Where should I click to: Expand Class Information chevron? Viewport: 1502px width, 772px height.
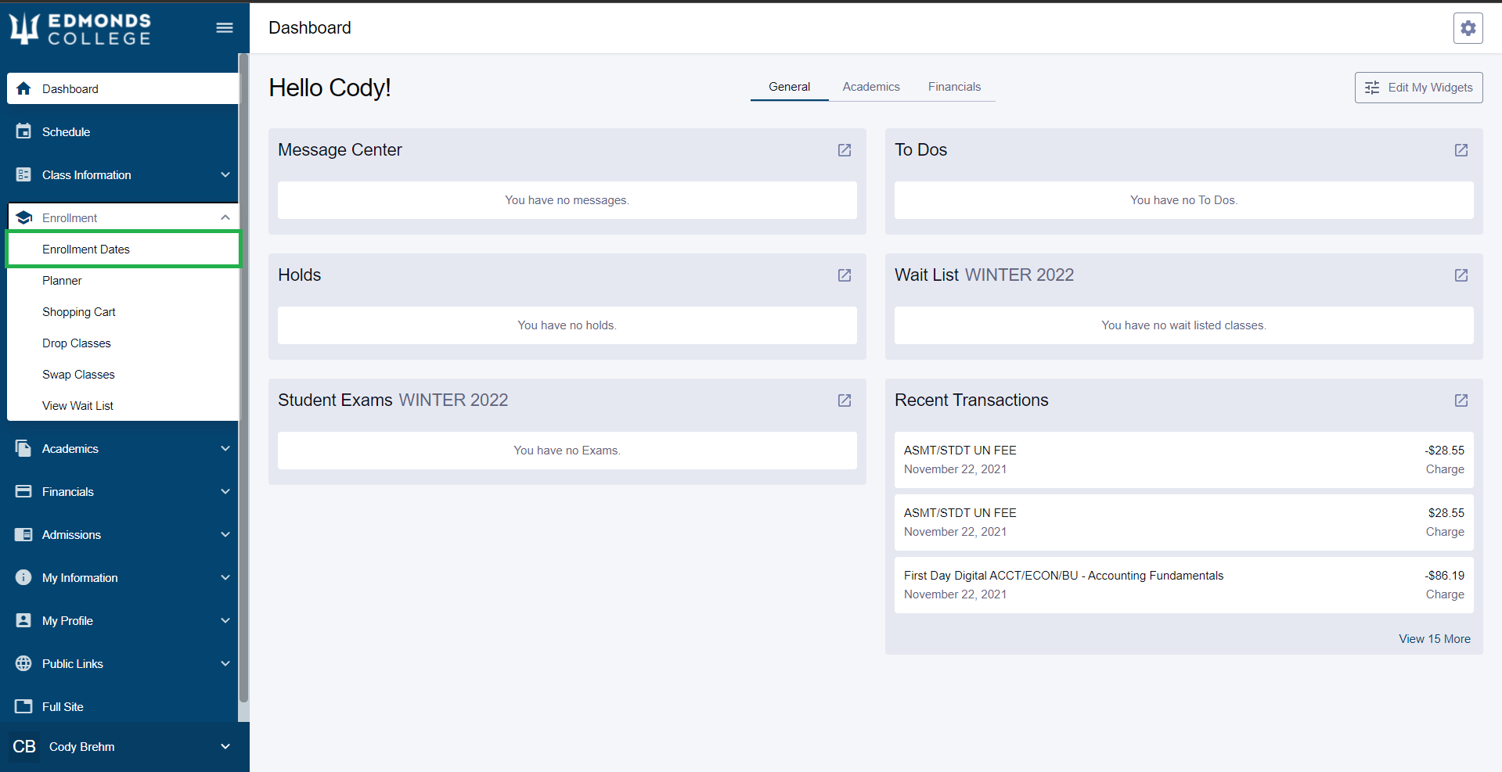coord(225,174)
